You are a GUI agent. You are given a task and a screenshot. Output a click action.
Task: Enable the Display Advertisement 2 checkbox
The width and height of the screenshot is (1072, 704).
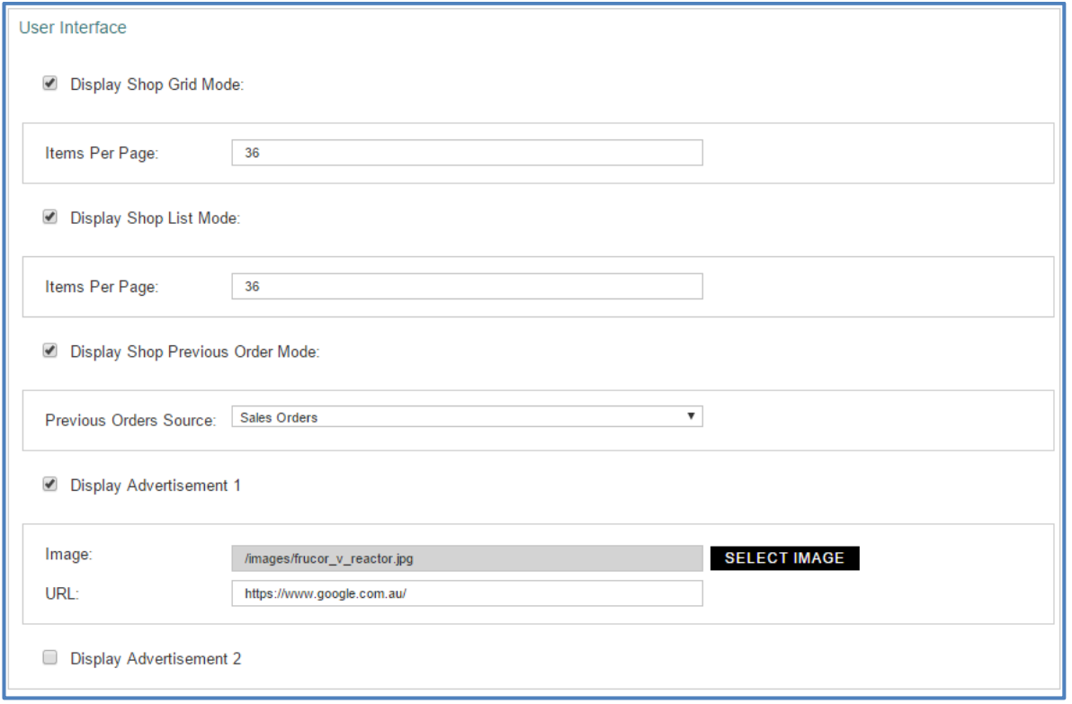pos(49,658)
